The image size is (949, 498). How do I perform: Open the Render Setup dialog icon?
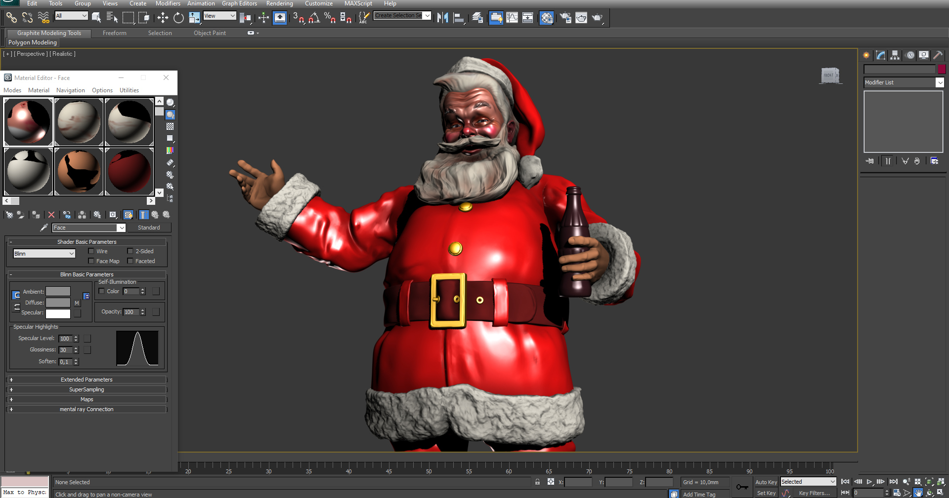[565, 18]
